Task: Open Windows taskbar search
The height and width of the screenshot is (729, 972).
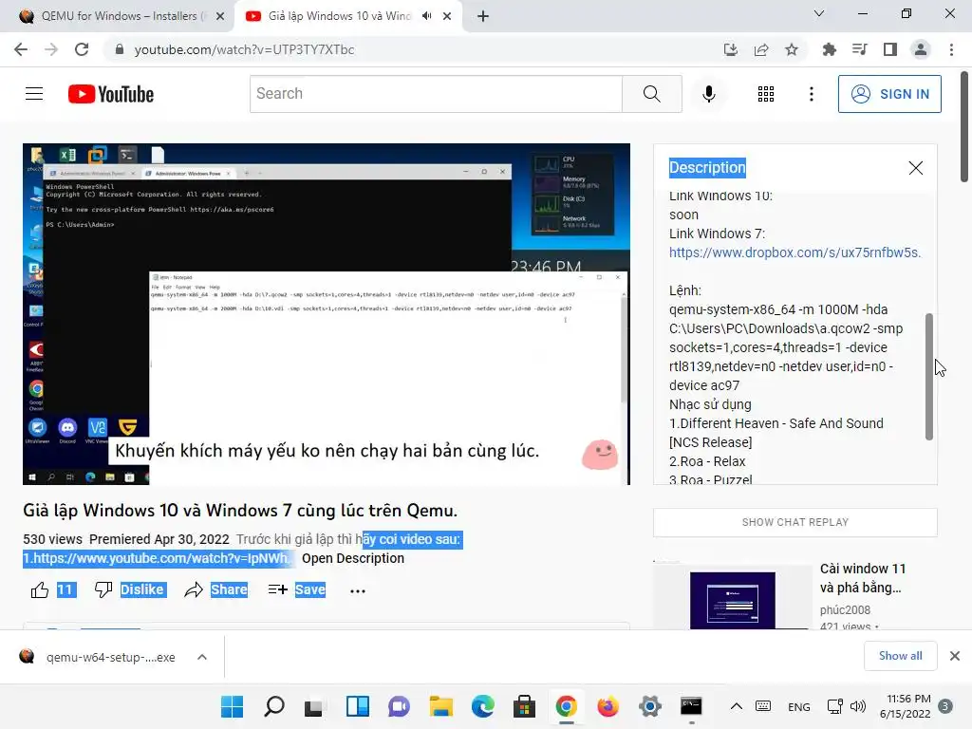Action: pos(274,706)
